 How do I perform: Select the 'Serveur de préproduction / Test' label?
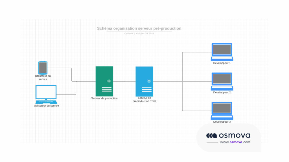(x=144, y=100)
